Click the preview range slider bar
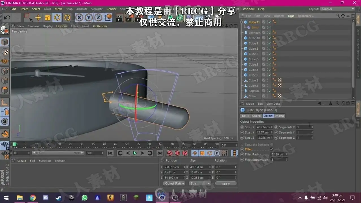The image size is (361, 203). [x=58, y=153]
